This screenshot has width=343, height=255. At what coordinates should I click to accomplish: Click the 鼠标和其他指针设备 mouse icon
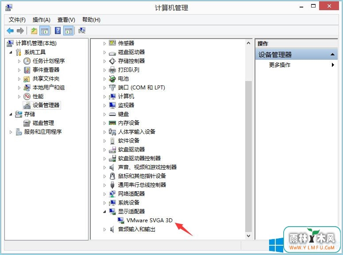coord(112,176)
